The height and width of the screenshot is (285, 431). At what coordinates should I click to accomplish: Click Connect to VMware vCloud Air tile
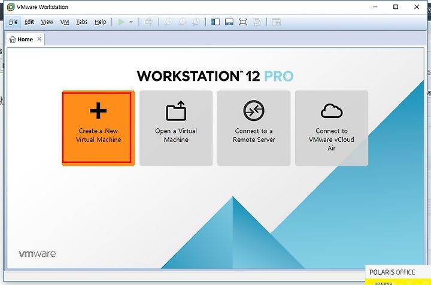(332, 128)
